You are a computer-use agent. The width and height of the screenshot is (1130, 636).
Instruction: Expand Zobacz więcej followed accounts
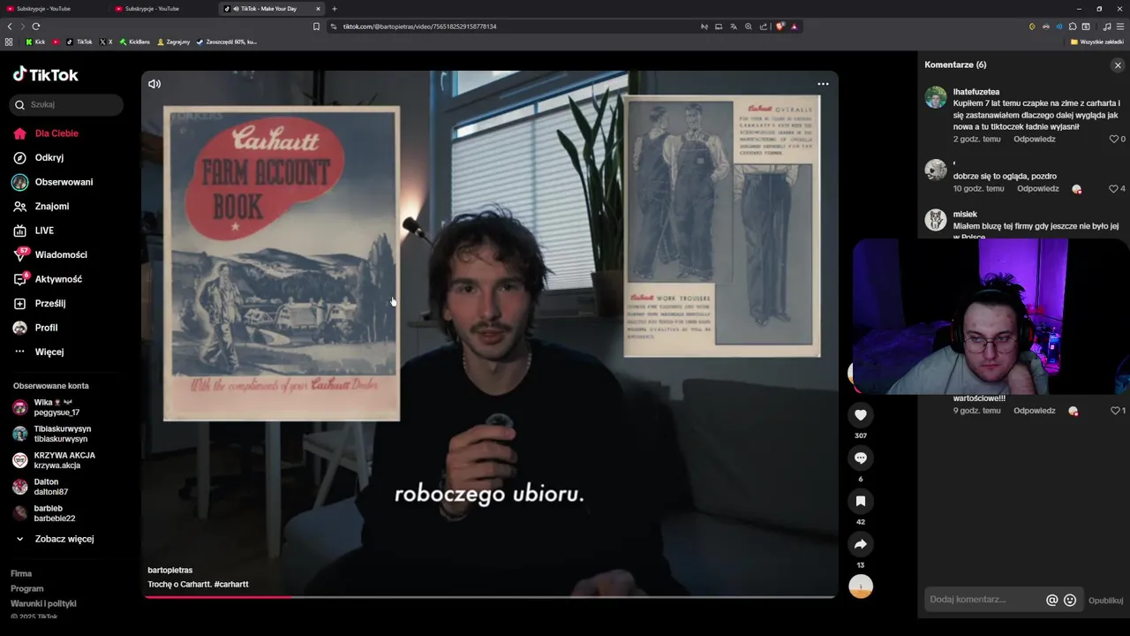(x=64, y=539)
